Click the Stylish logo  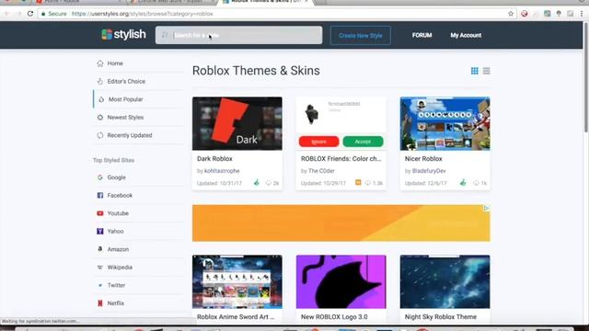tap(123, 35)
